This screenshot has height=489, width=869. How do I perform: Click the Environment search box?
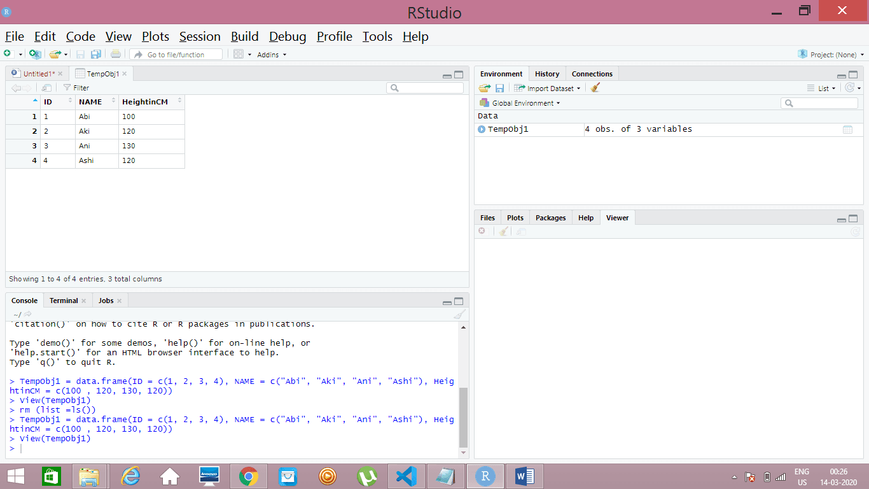[819, 103]
